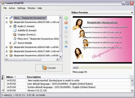Open the Window menu
Screen dimensions: 135x98
[31, 8]
